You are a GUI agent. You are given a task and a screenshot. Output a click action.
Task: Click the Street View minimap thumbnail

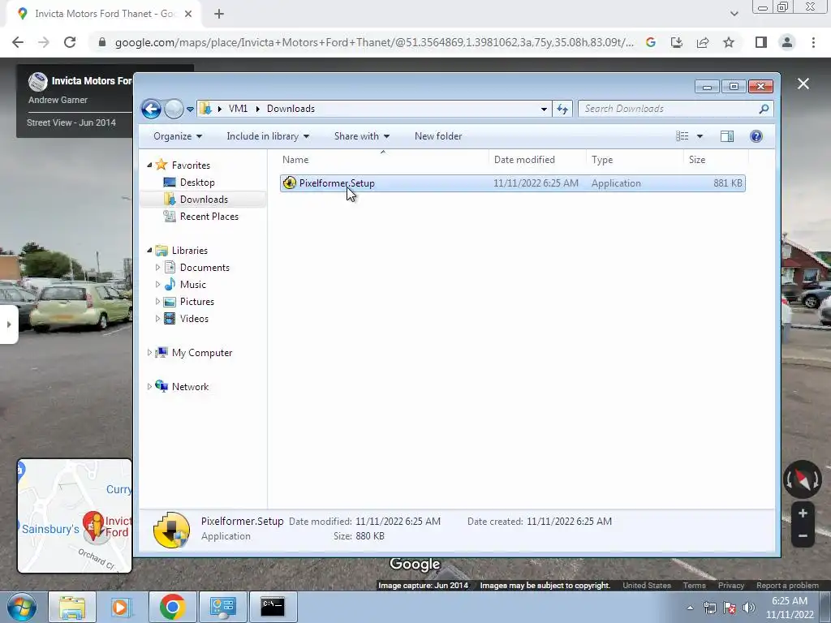point(74,516)
